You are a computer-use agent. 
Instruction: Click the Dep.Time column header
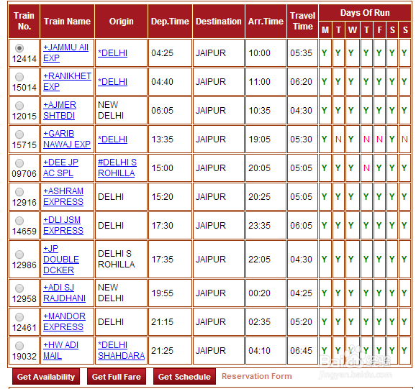170,21
